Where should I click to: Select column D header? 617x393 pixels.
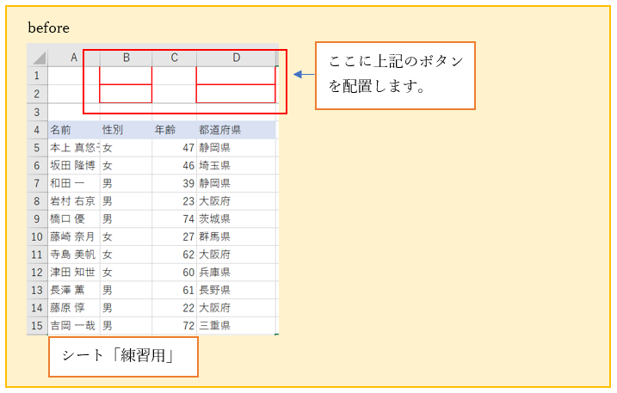[236, 58]
